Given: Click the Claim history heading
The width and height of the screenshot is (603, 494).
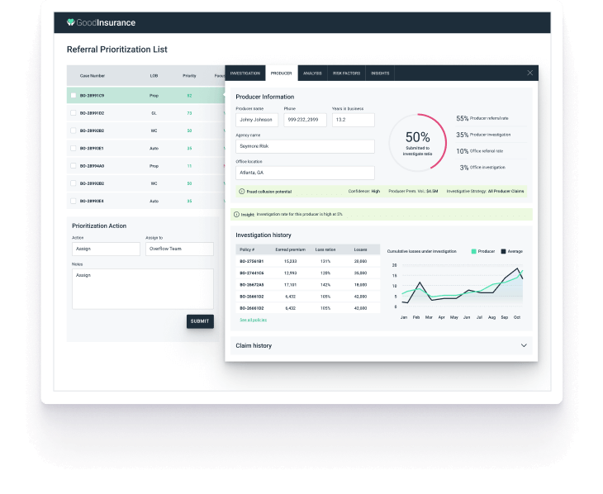Looking at the screenshot, I should [254, 345].
